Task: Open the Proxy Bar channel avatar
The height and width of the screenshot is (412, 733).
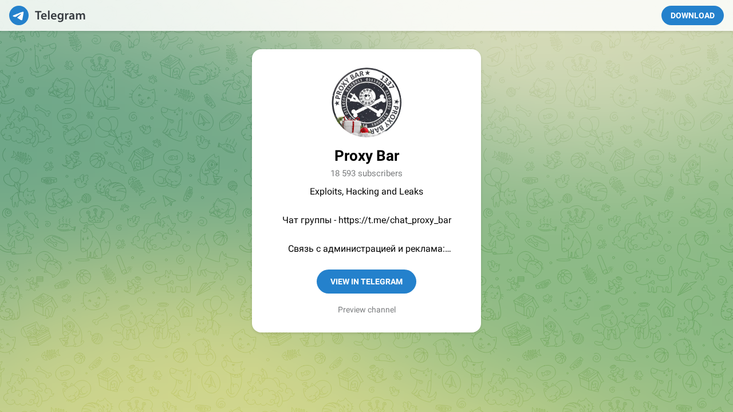Action: tap(366, 102)
